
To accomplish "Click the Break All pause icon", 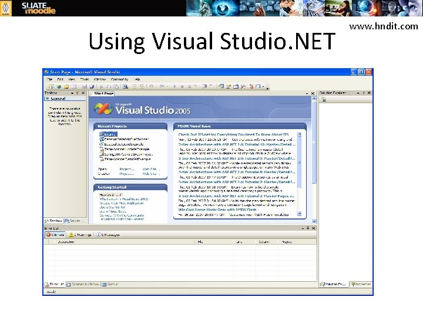I will [x=182, y=86].
